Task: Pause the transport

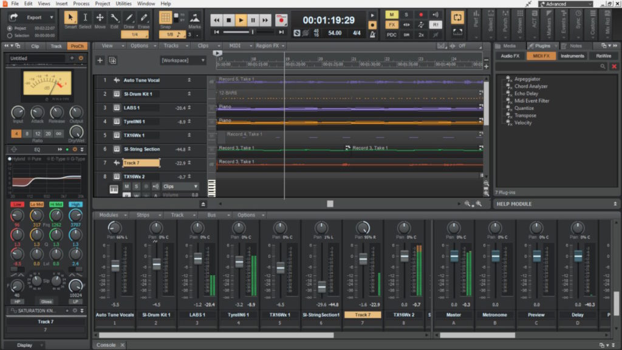Action: [253, 20]
